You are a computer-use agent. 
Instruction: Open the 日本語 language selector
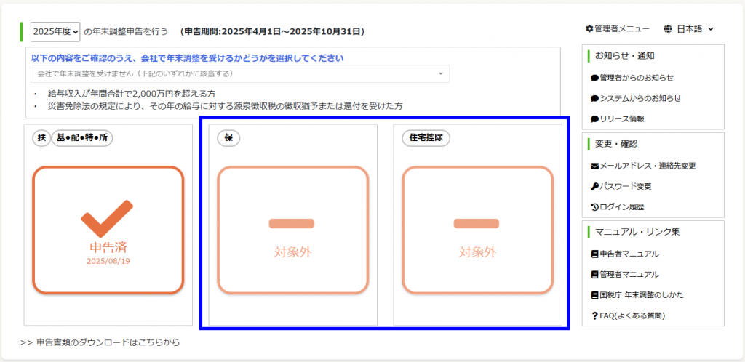point(689,29)
